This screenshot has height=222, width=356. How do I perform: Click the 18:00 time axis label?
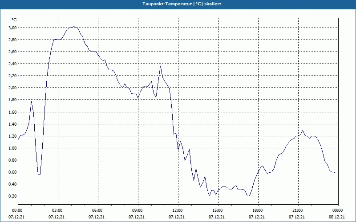(258, 210)
